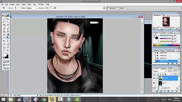182x102 pixels.
Task: Open the Image menu
Action: pos(12,4)
